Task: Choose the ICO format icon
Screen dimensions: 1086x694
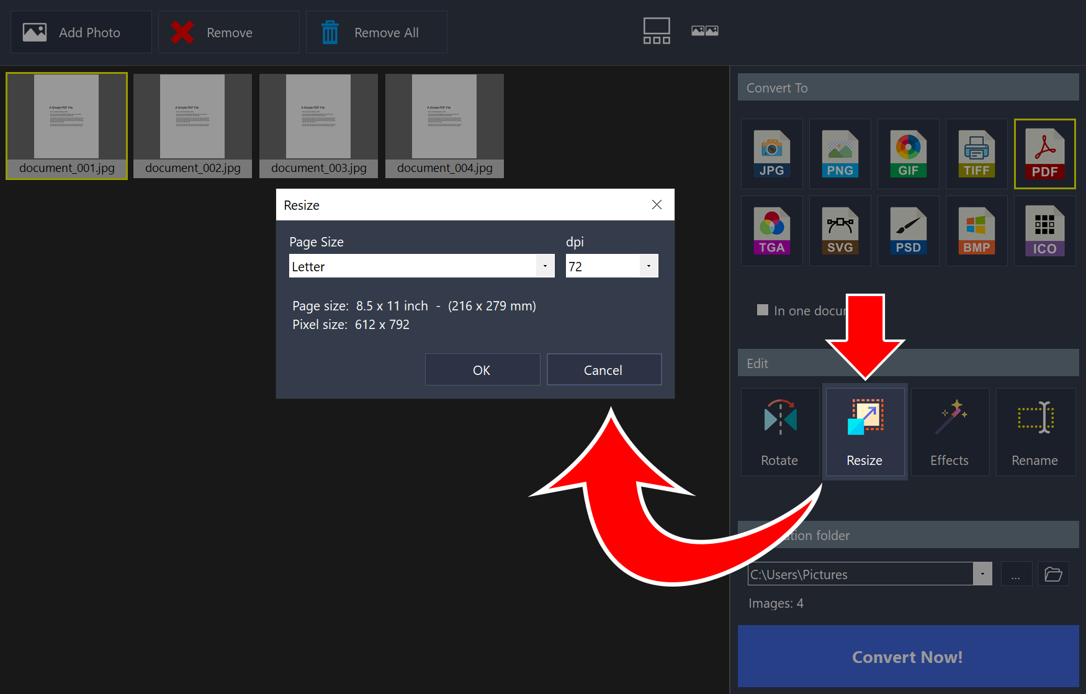Action: [1044, 231]
